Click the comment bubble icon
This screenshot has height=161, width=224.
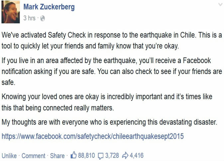(101, 155)
